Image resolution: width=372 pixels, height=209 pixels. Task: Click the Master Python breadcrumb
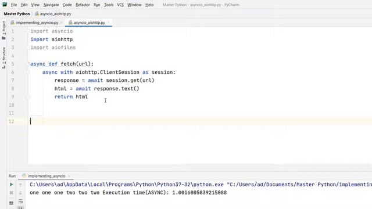pos(17,14)
